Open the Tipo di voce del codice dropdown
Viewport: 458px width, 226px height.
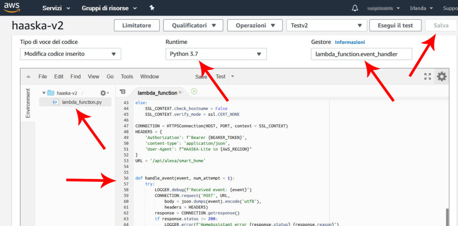pos(70,54)
